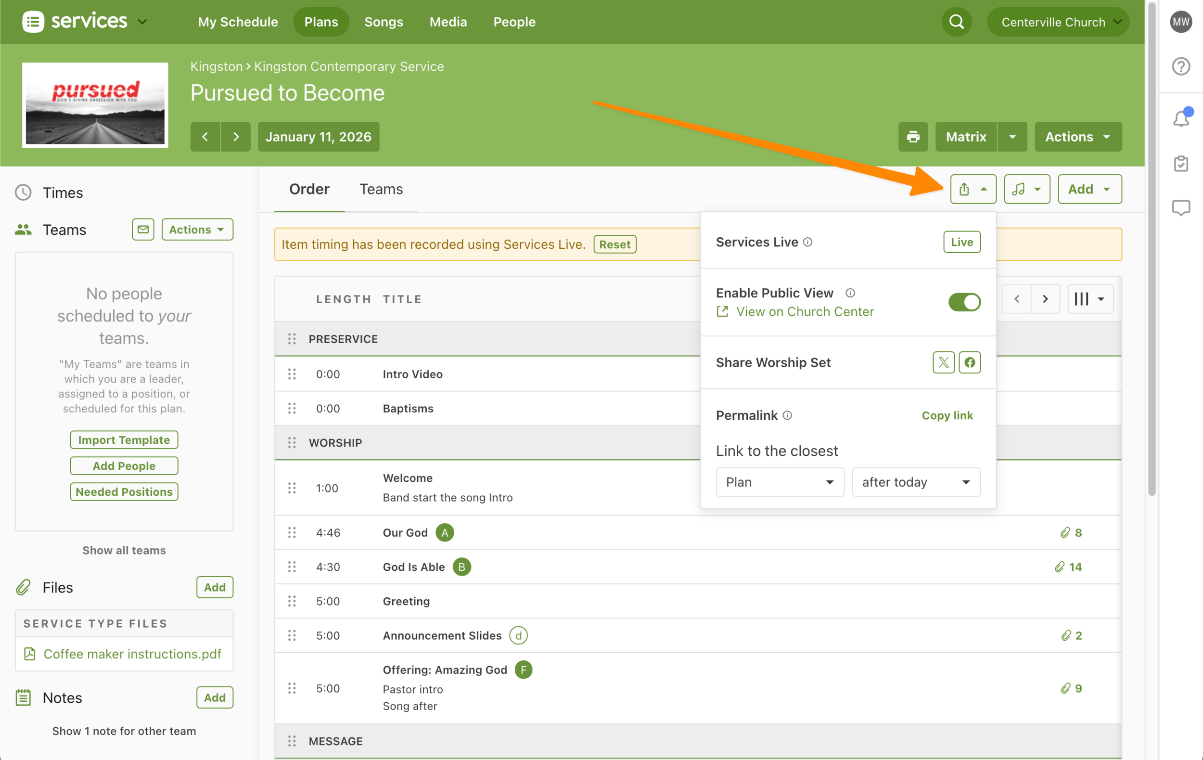Viewport: 1203px width, 760px height.
Task: Open the Teams Actions dropdown
Action: click(x=197, y=230)
